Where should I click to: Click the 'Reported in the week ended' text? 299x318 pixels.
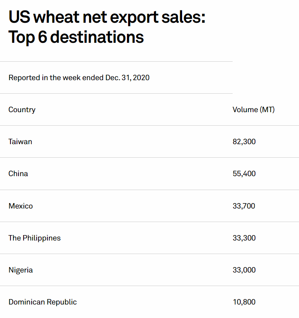pyautogui.click(x=56, y=77)
